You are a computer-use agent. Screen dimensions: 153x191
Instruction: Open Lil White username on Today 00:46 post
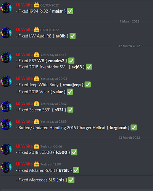(24, 146)
